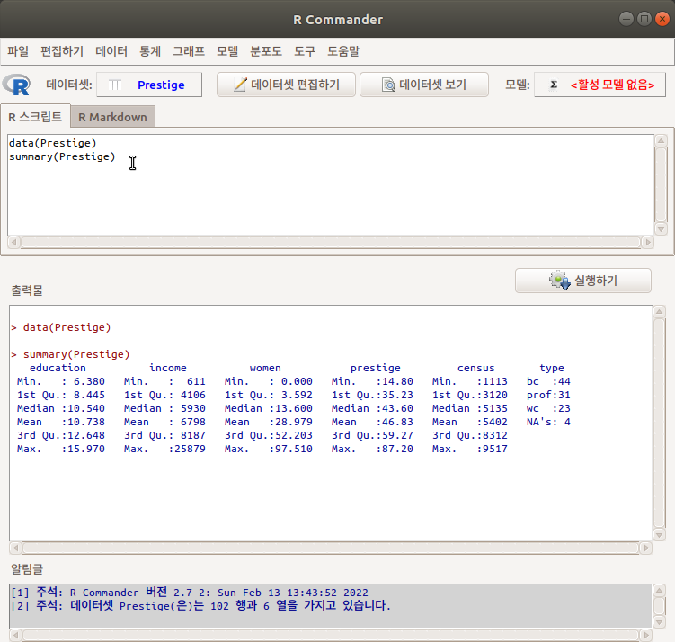Click script editor scroll-up arrow
Screen dimensions: 675x642
(661, 141)
